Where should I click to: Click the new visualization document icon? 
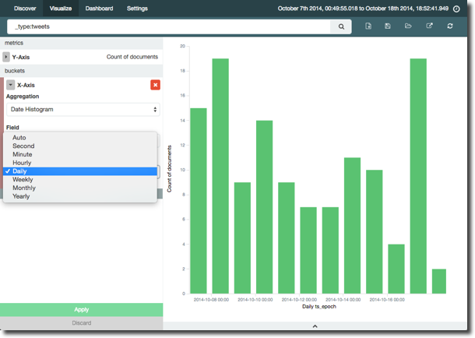[x=368, y=26]
